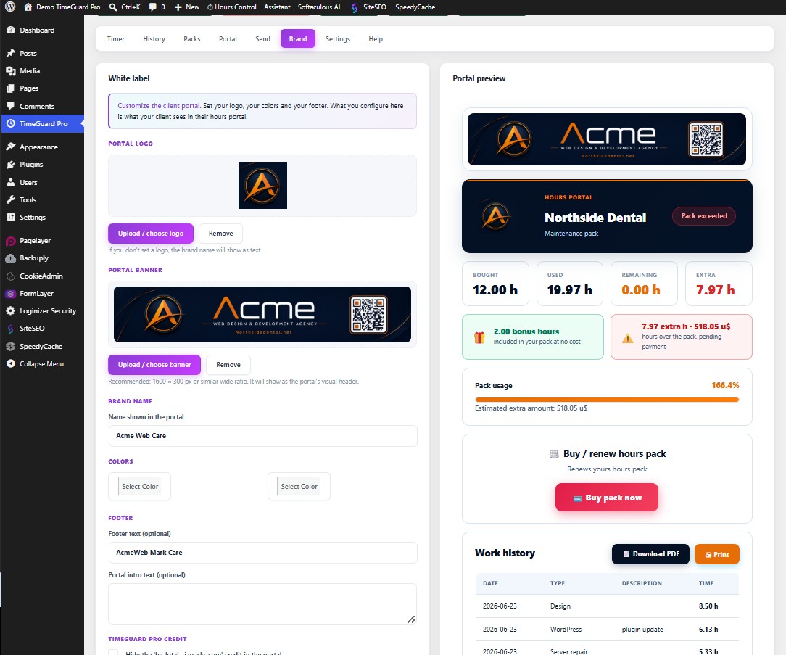Focus the footer text field

pyautogui.click(x=262, y=553)
